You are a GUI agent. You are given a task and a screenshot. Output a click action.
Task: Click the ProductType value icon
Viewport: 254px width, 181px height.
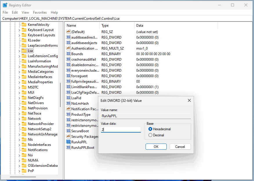click(68, 114)
